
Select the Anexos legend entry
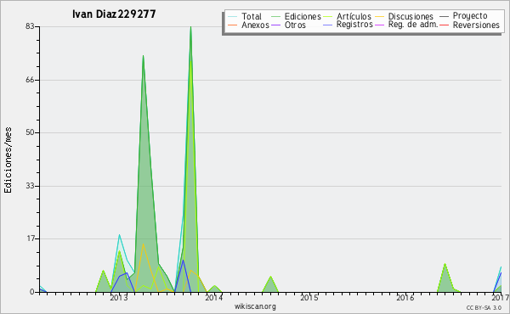(x=255, y=25)
